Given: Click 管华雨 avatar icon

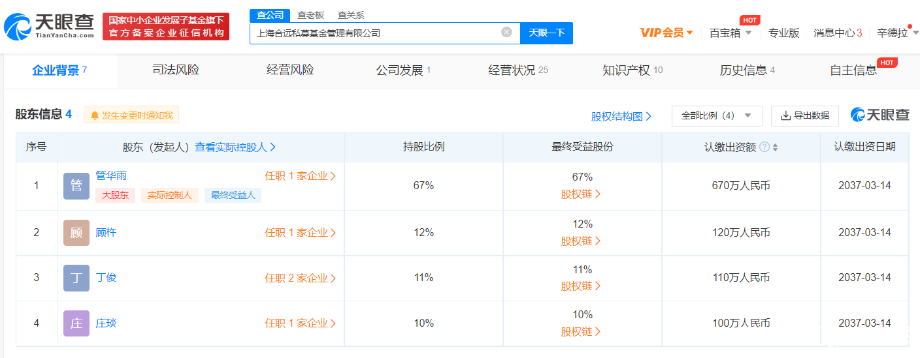Looking at the screenshot, I should coord(76,186).
